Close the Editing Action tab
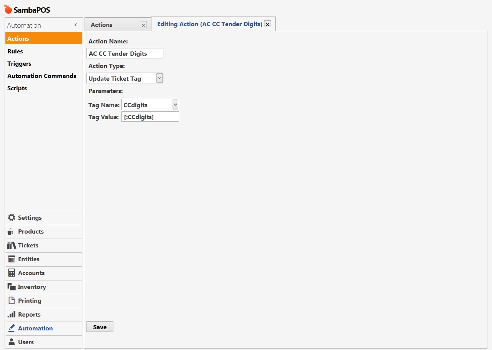 [268, 24]
